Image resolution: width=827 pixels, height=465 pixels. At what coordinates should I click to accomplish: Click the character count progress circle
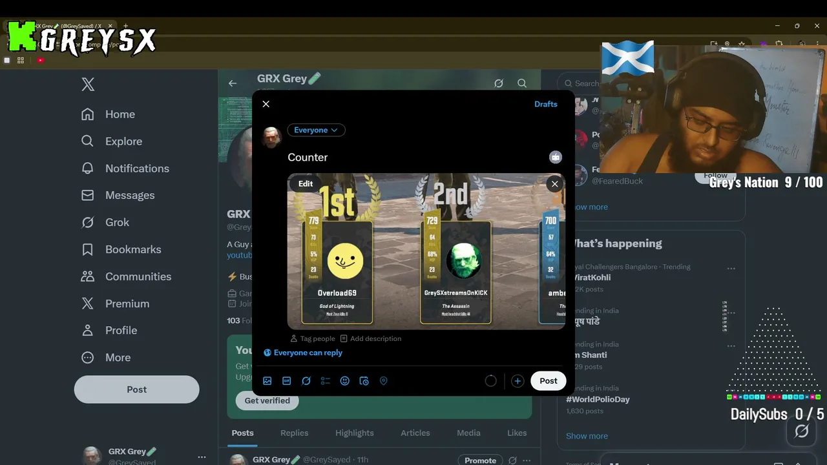point(491,381)
